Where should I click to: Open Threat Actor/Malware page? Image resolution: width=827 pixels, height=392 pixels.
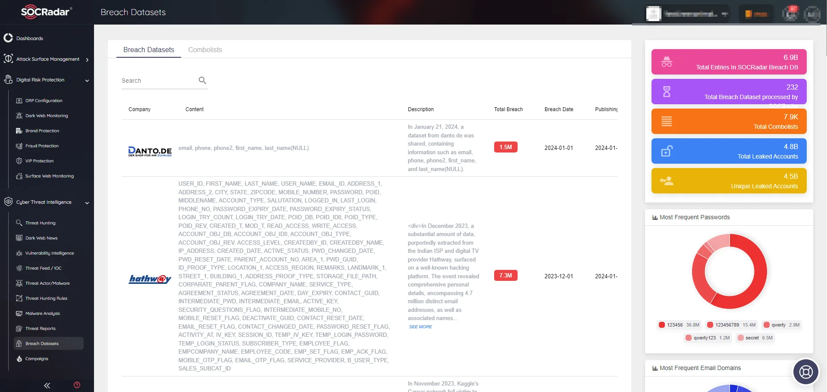(47, 283)
